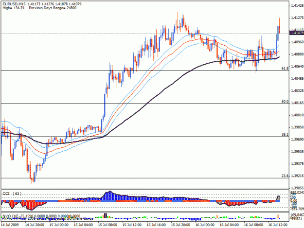Click the 1.39375 price axis label
This screenshot has height=228, width=304.
click(x=297, y=164)
